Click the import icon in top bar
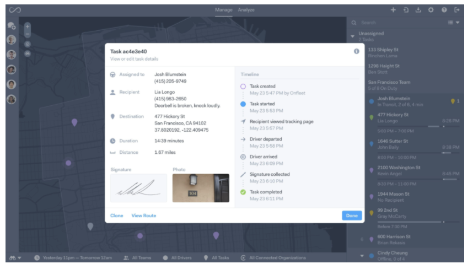 tap(406, 10)
